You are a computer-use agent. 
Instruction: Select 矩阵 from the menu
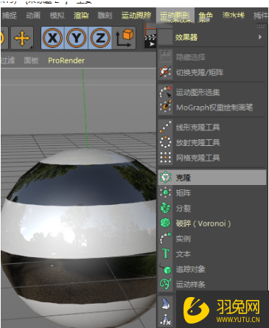(x=212, y=193)
